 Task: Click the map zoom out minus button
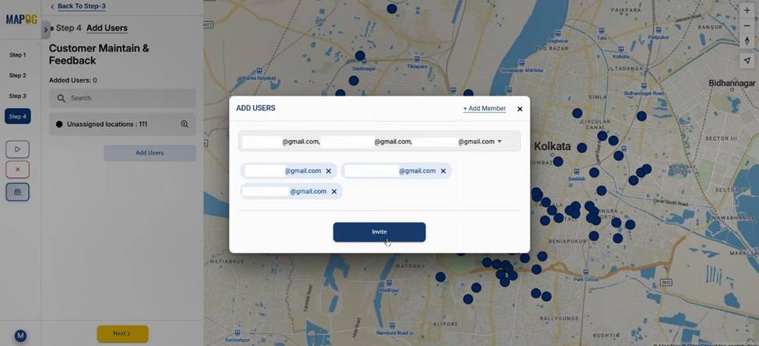point(747,26)
